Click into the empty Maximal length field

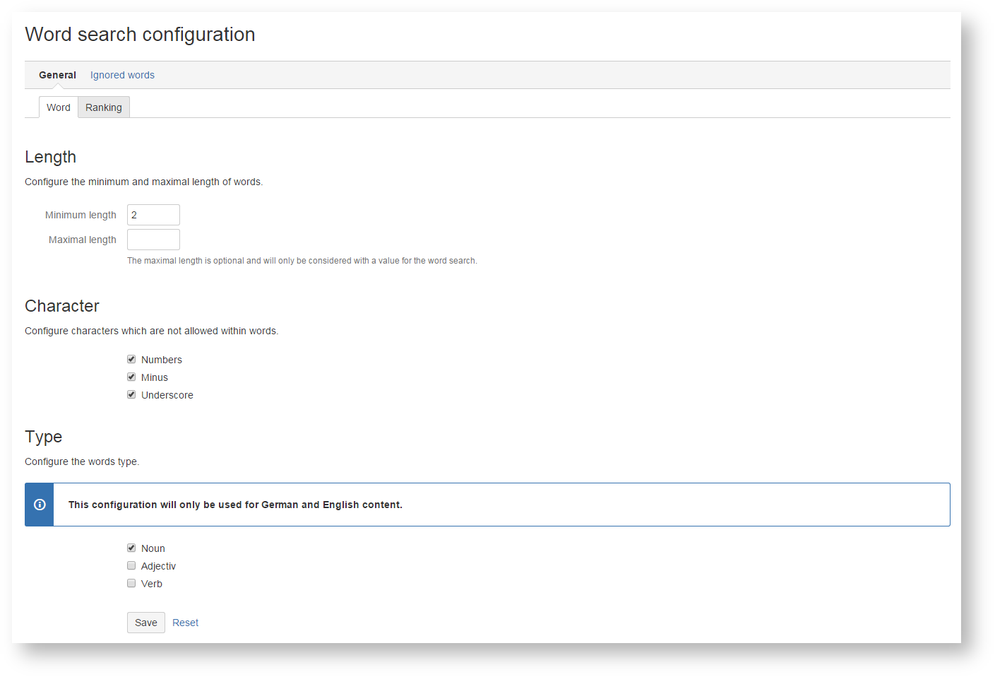(153, 240)
